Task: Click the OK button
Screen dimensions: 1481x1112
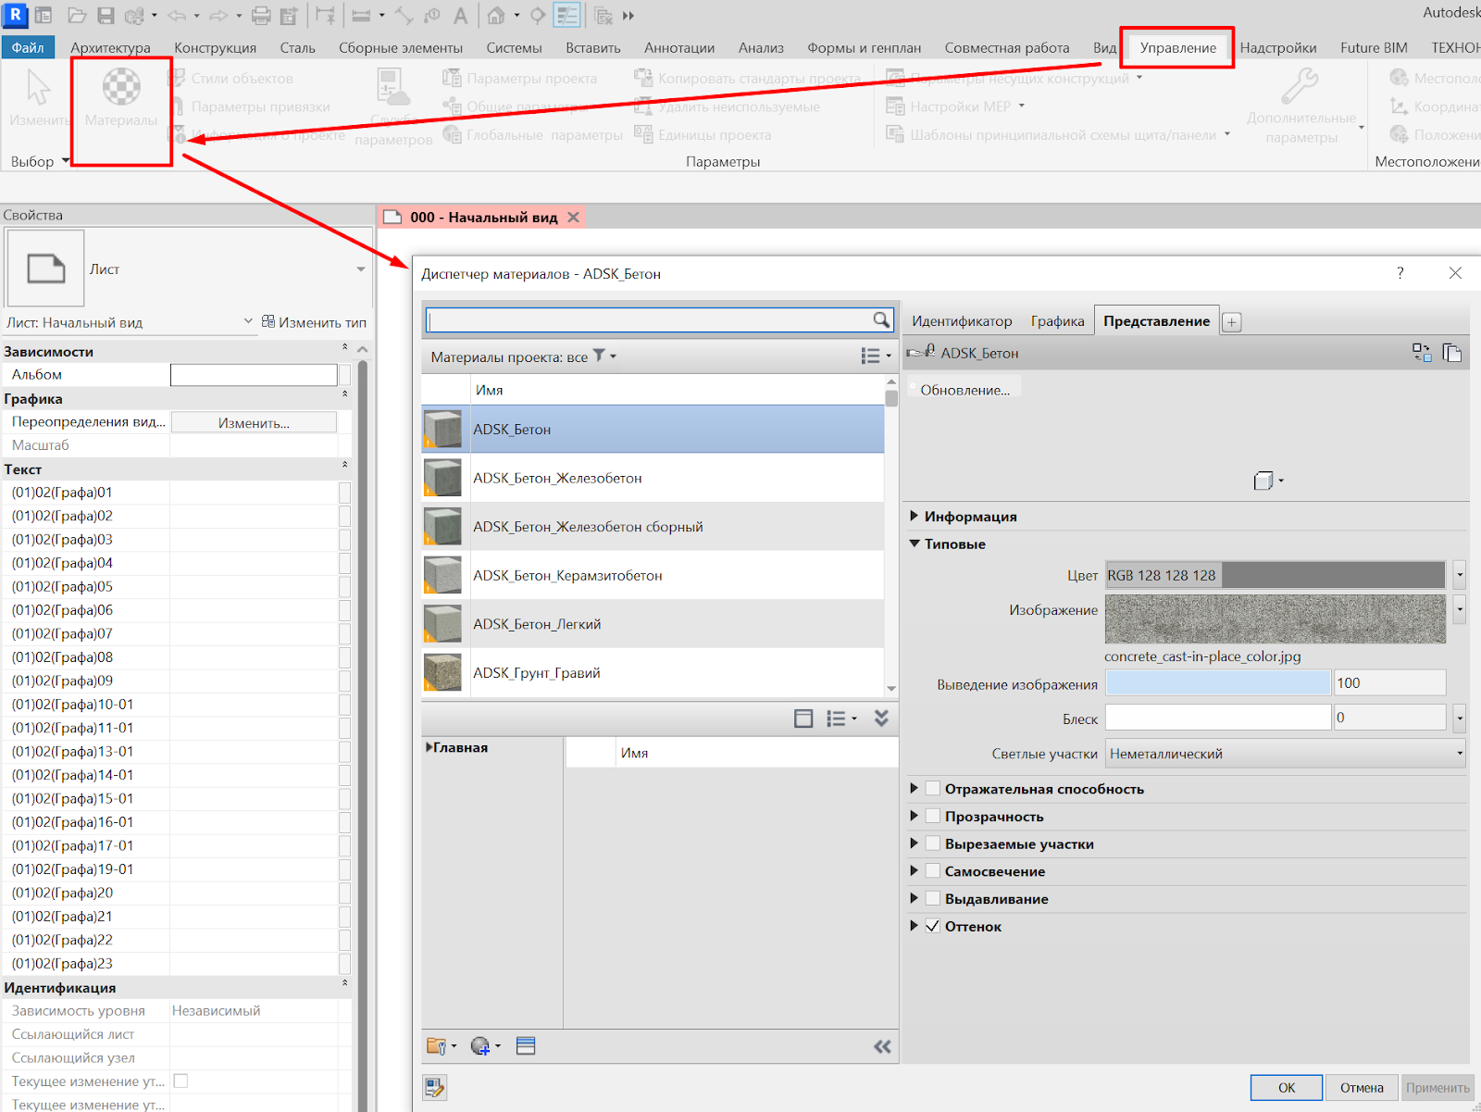Action: (1287, 1087)
